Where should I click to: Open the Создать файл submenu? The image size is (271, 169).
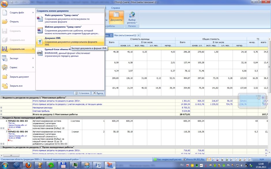18,13
